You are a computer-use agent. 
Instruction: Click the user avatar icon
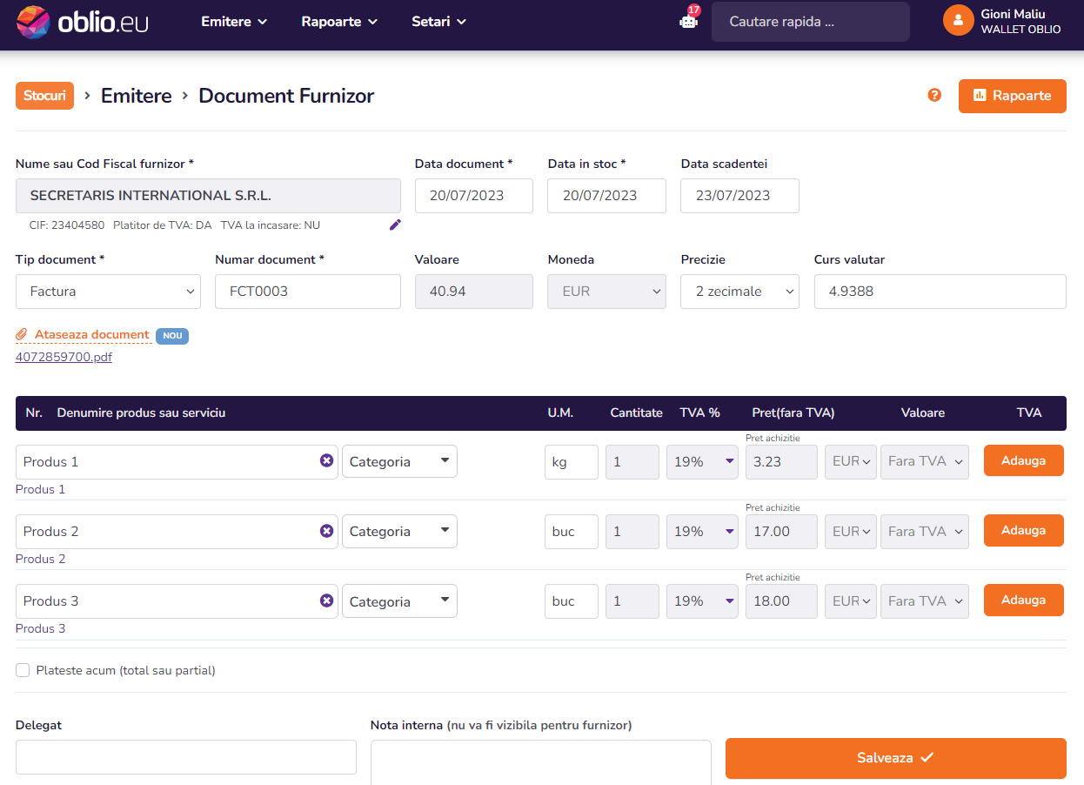[958, 20]
